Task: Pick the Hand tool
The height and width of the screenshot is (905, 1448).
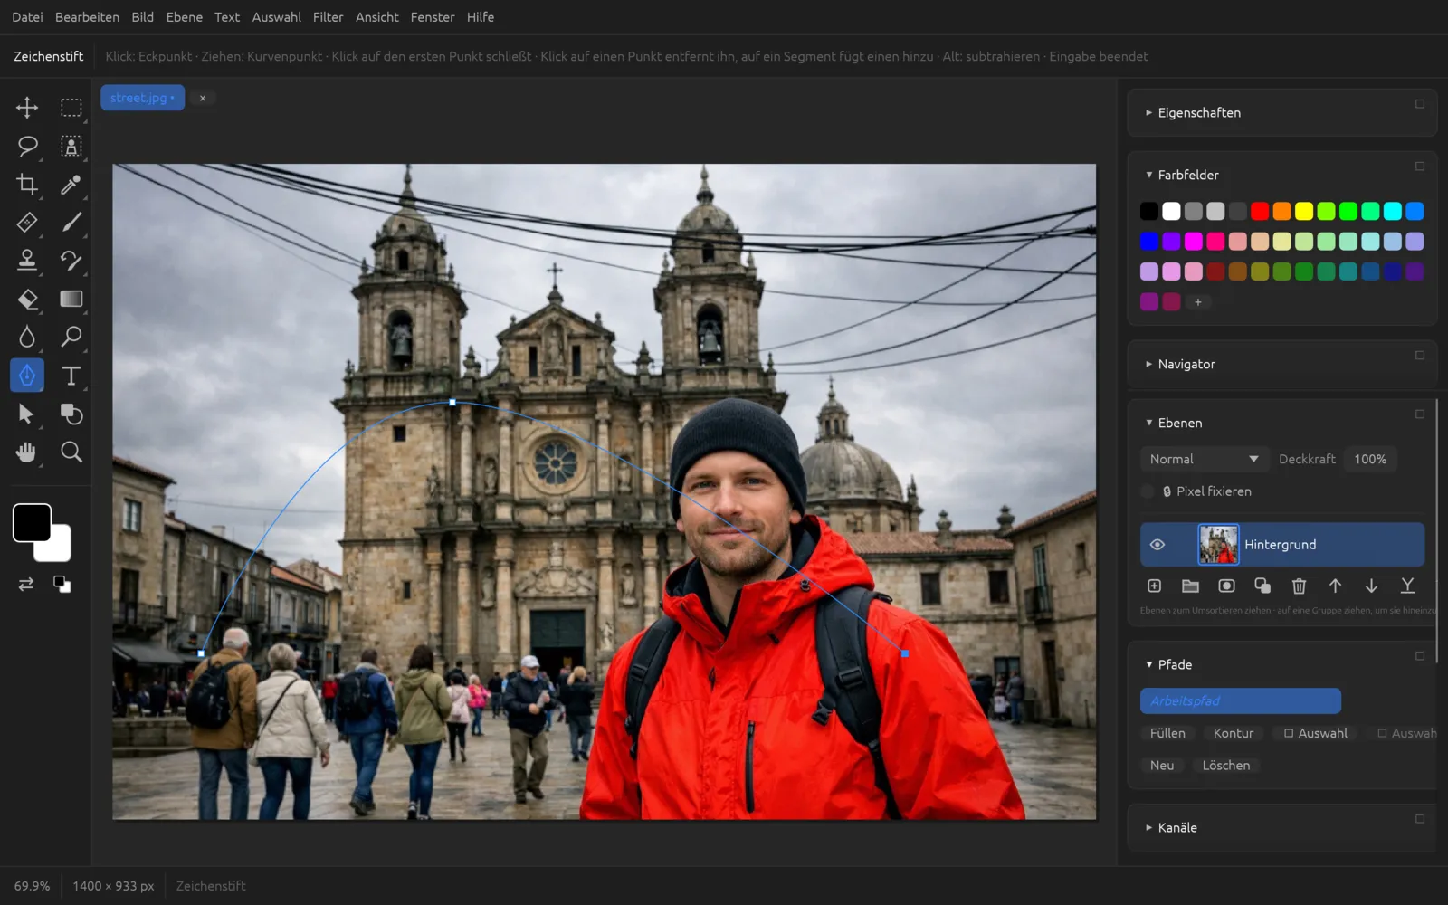Action: pos(27,452)
